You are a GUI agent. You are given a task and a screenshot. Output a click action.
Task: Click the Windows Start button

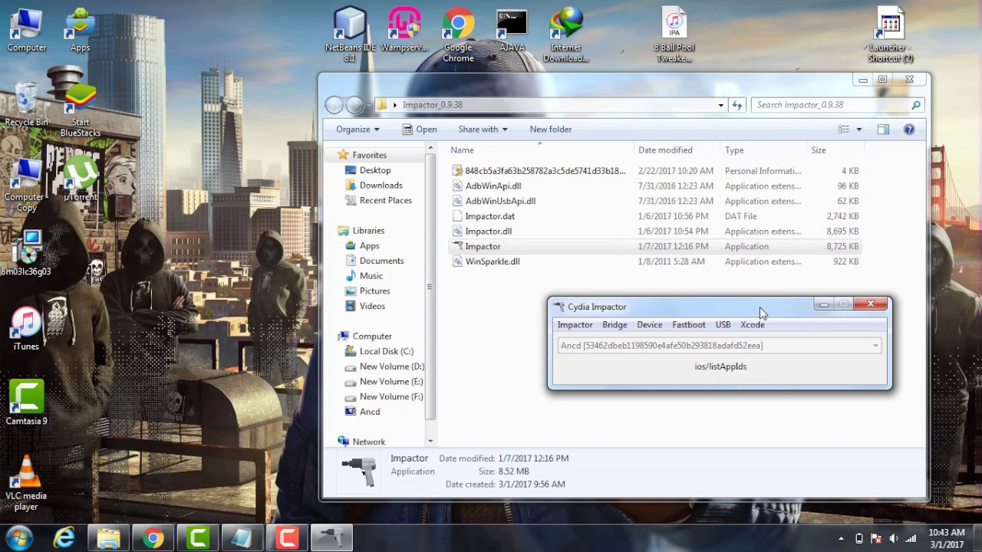tap(19, 537)
